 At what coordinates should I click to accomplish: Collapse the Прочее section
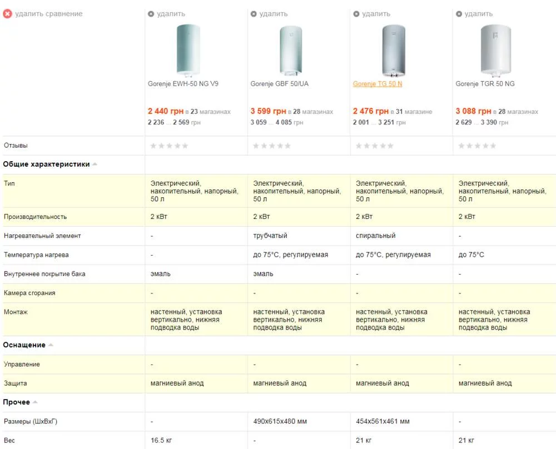[35, 402]
